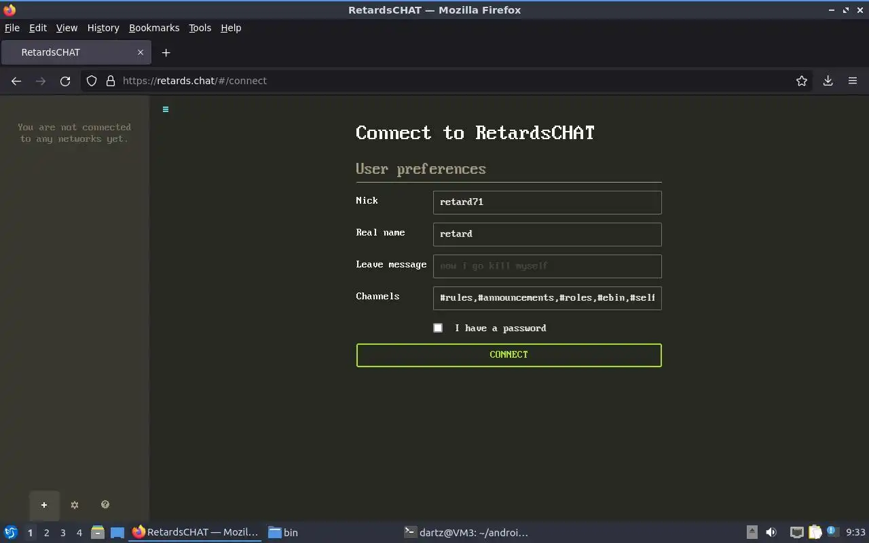Click the taskbar clock showing 9:33
The width and height of the screenshot is (869, 543).
point(855,533)
